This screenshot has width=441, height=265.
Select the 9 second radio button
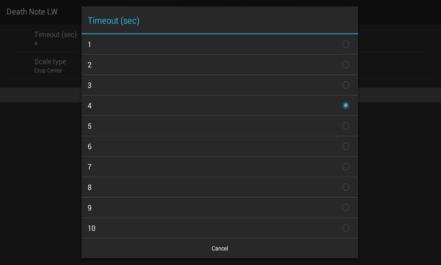click(x=346, y=208)
